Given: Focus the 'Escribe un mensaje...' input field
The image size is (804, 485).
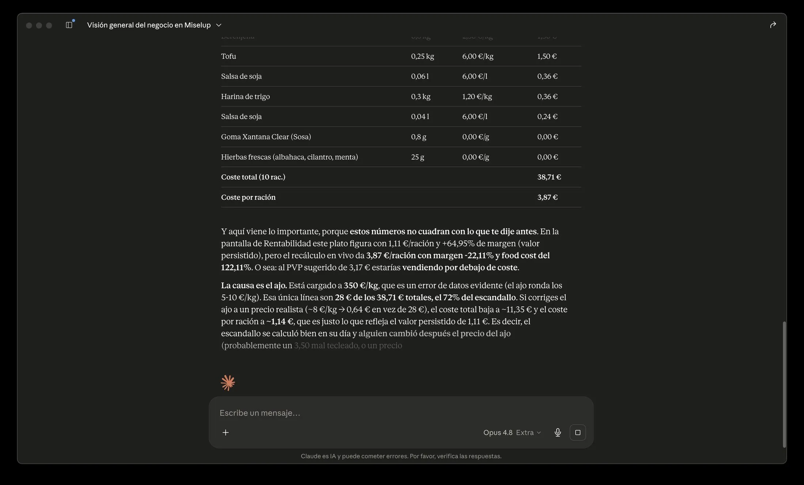Looking at the screenshot, I should tap(401, 413).
